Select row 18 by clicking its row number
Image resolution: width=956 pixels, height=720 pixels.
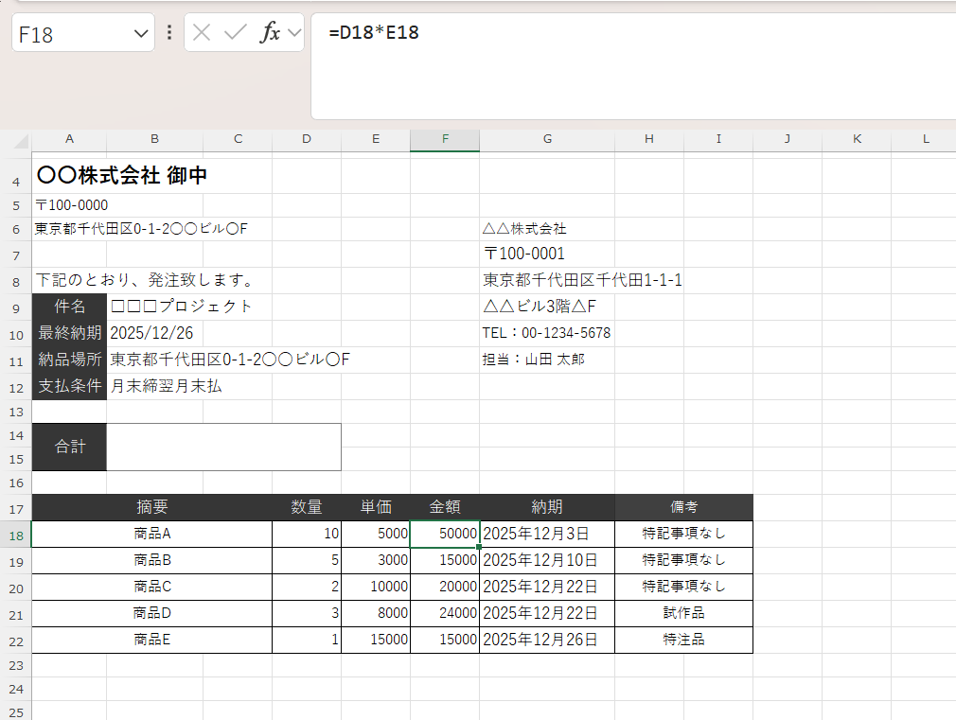(x=16, y=533)
